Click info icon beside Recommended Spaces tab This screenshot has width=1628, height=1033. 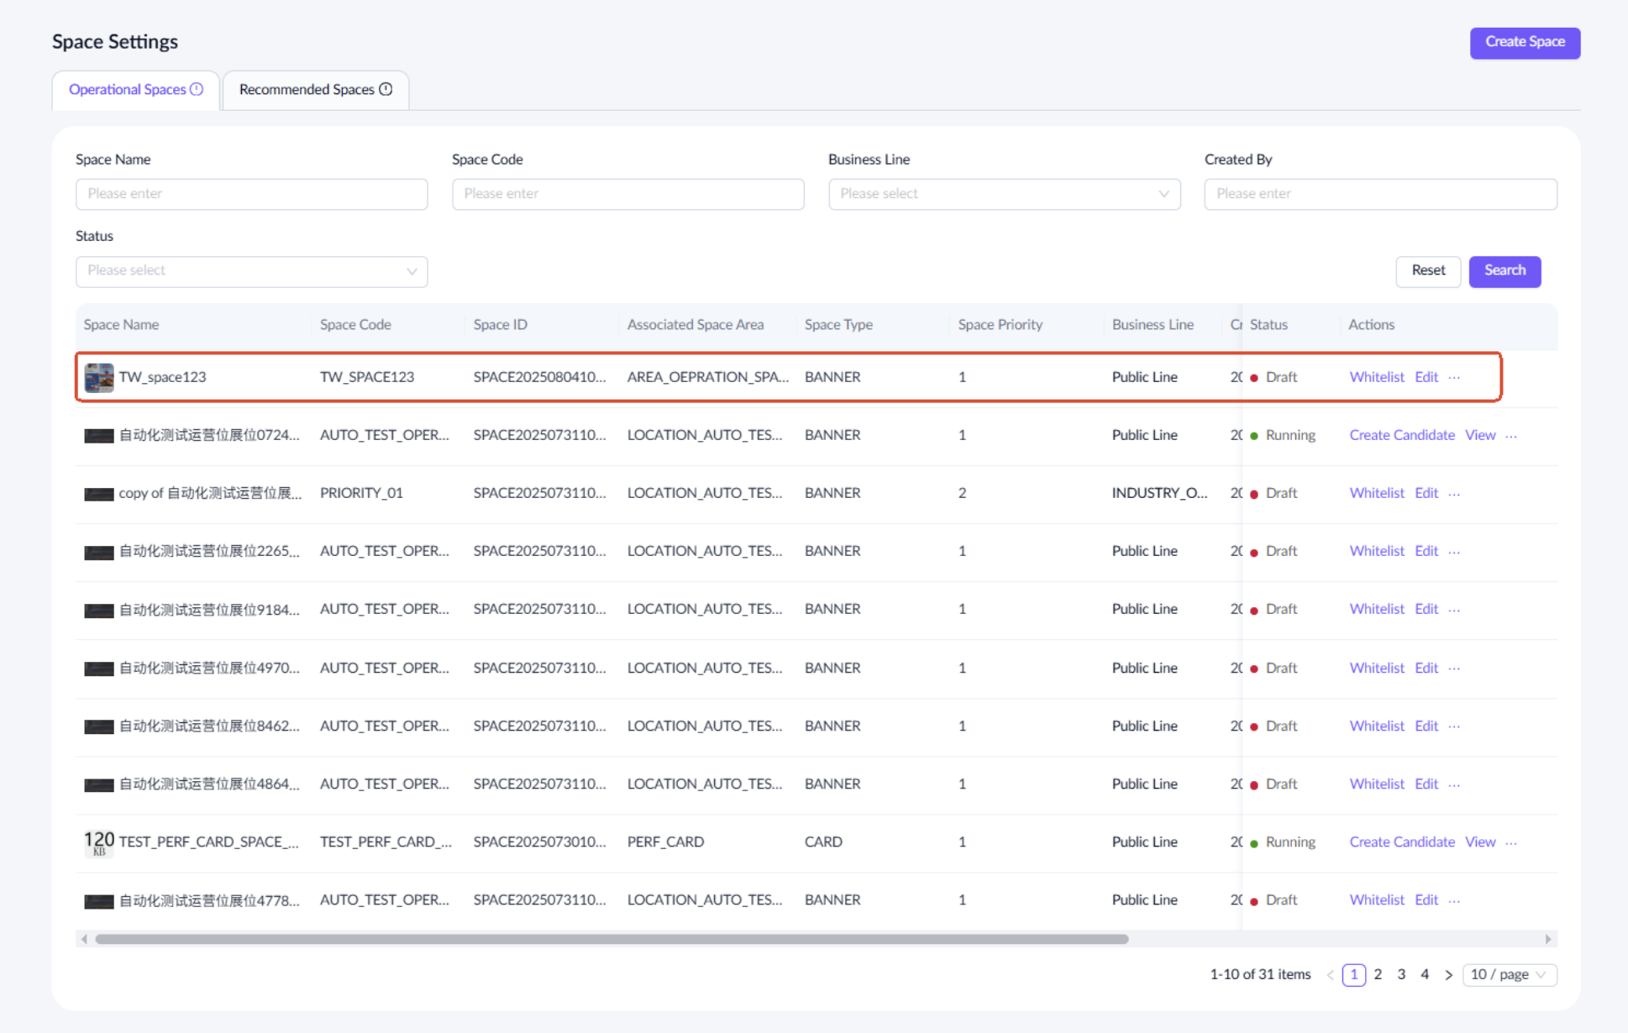pyautogui.click(x=386, y=89)
